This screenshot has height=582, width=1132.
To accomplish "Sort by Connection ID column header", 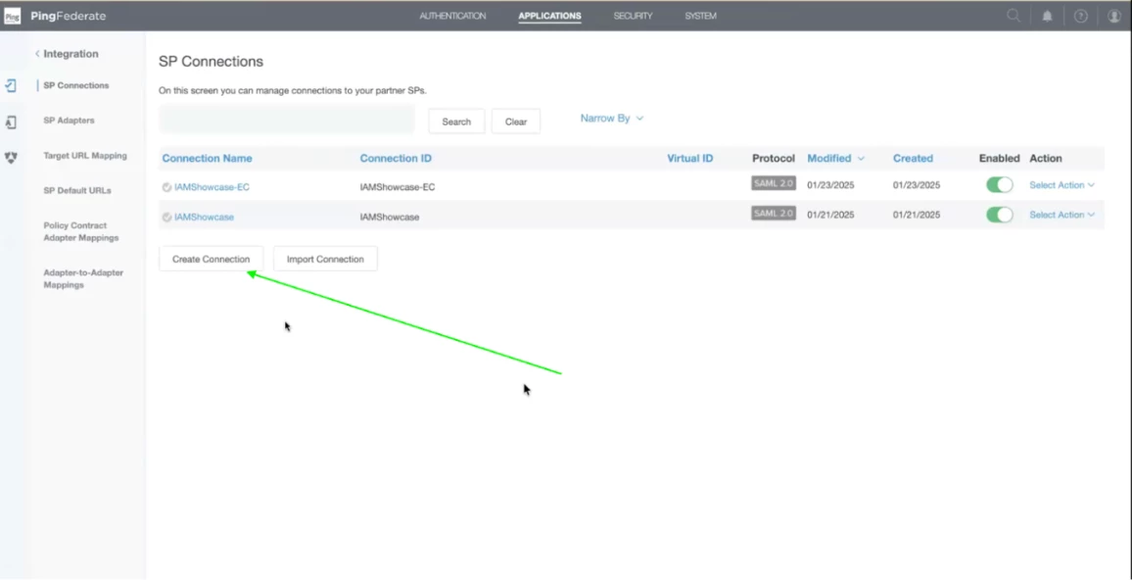I will [396, 158].
